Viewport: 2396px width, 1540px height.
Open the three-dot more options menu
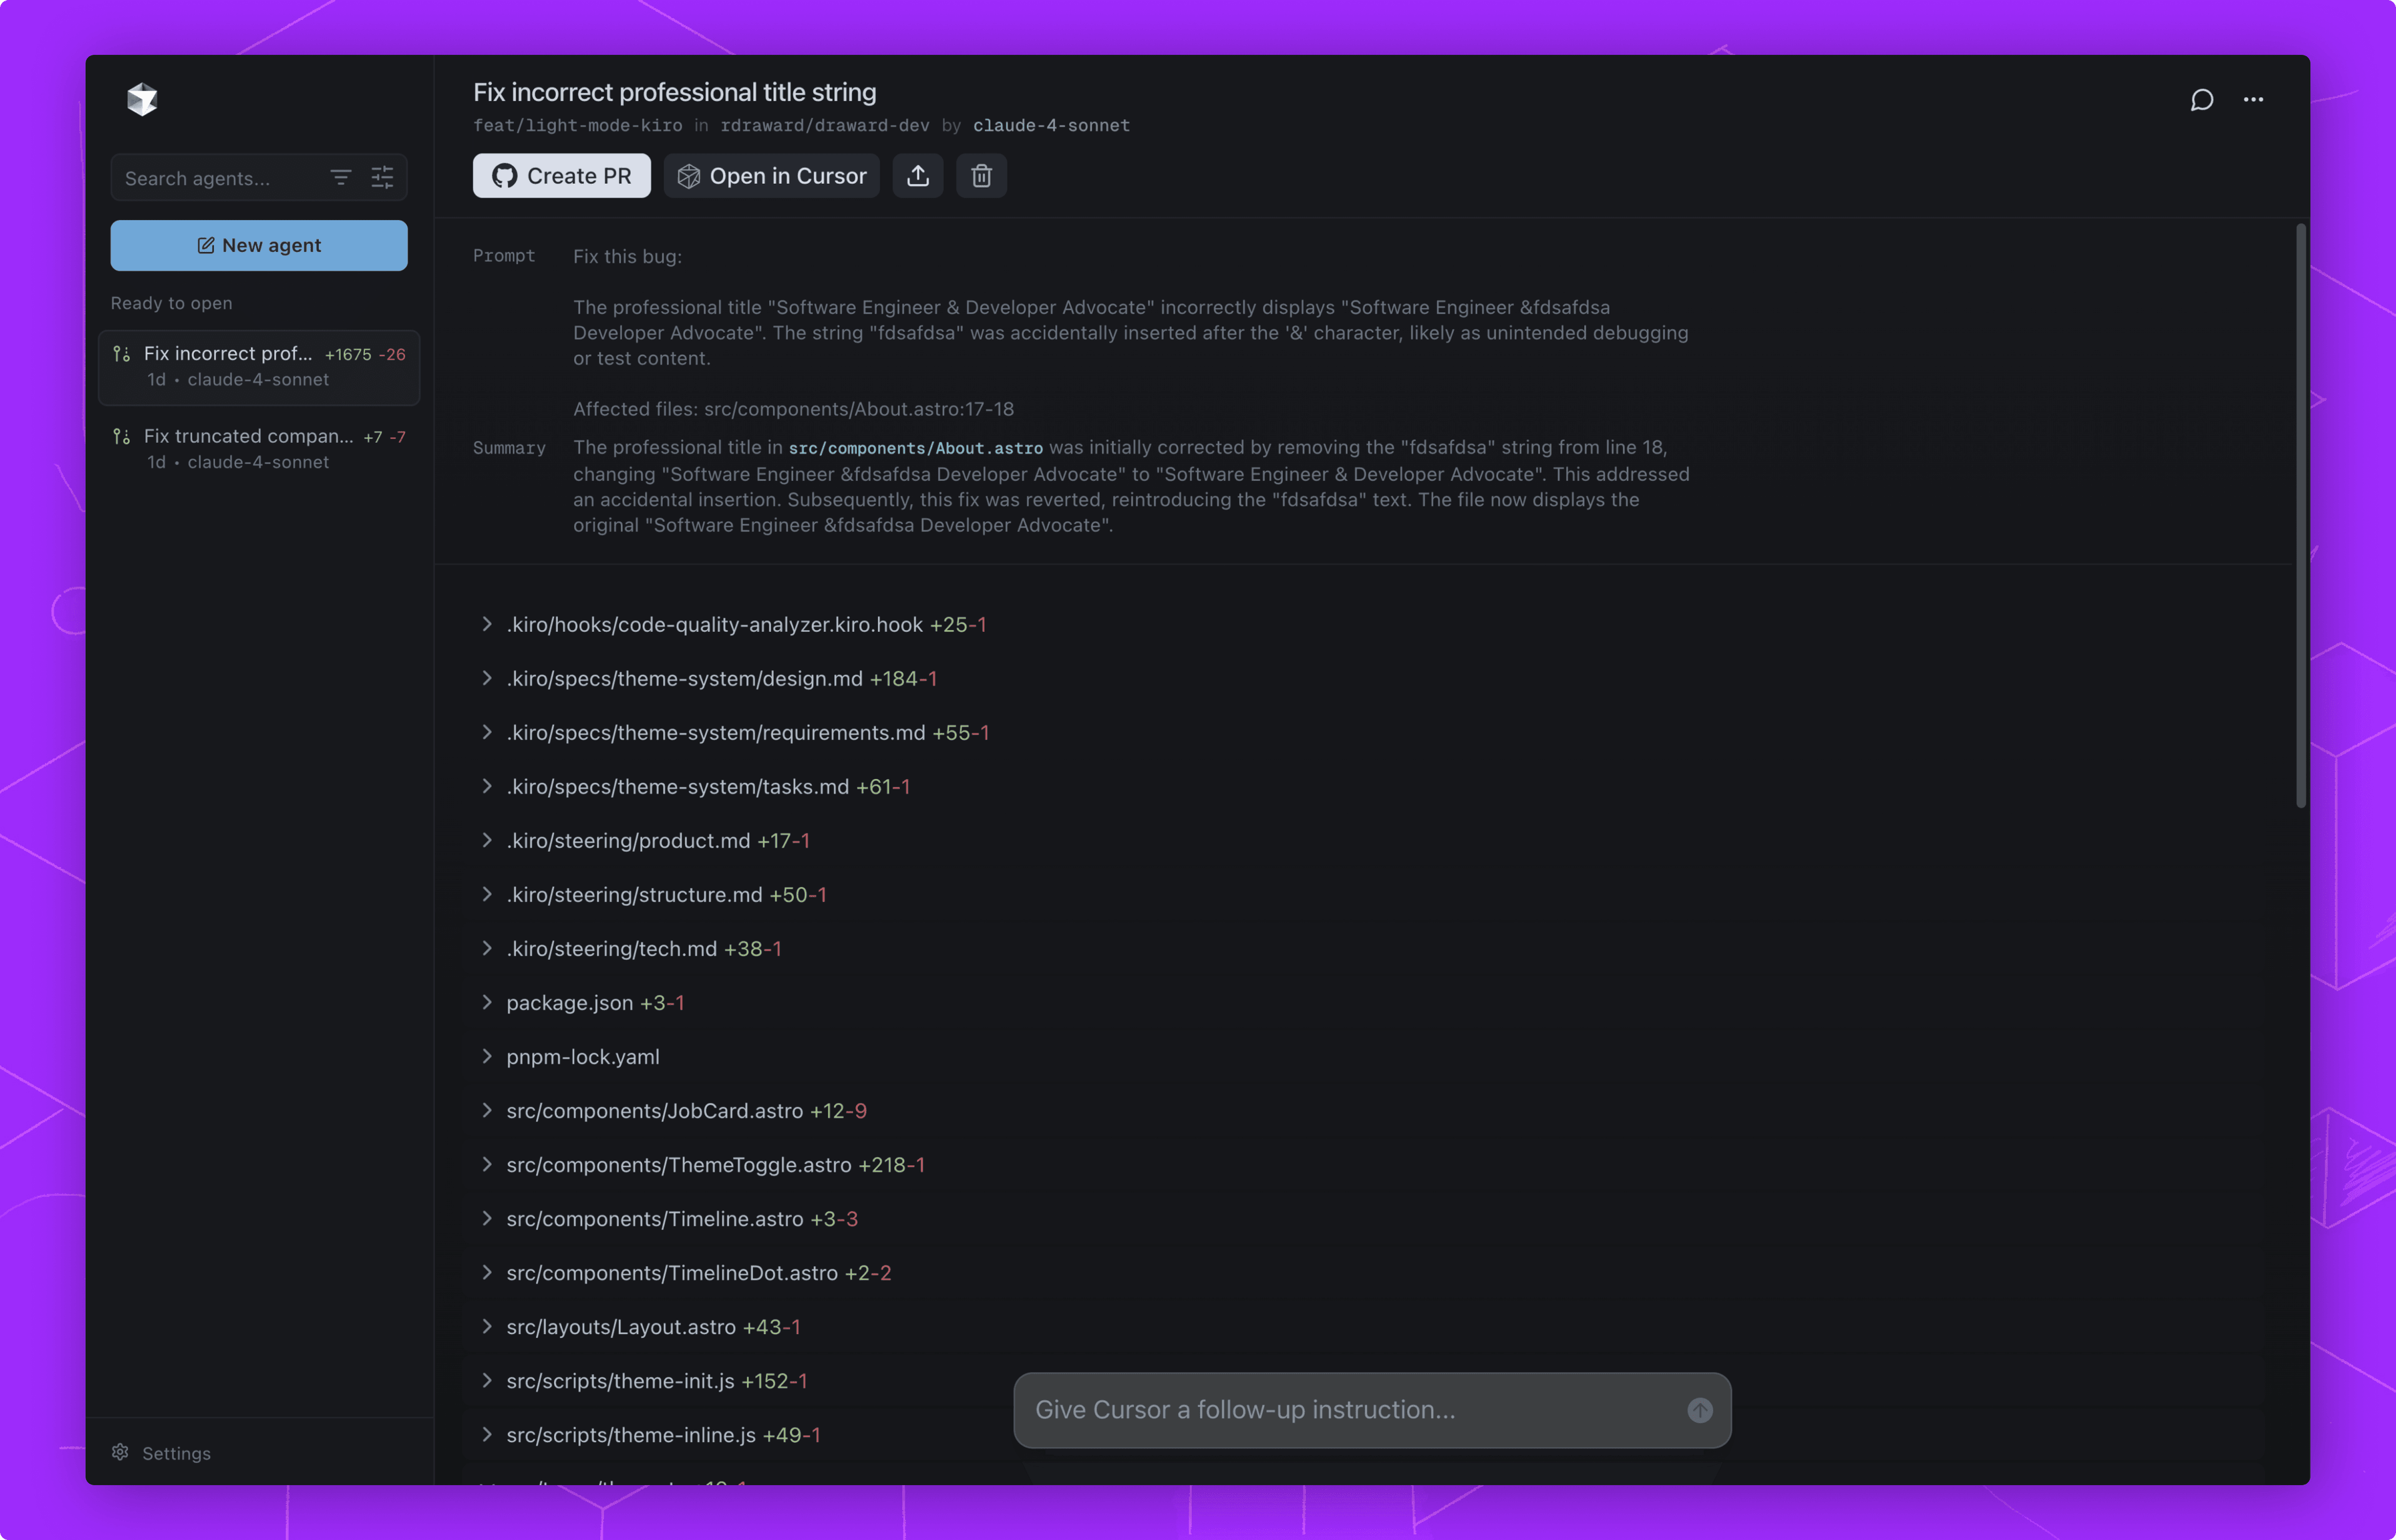pyautogui.click(x=2253, y=100)
